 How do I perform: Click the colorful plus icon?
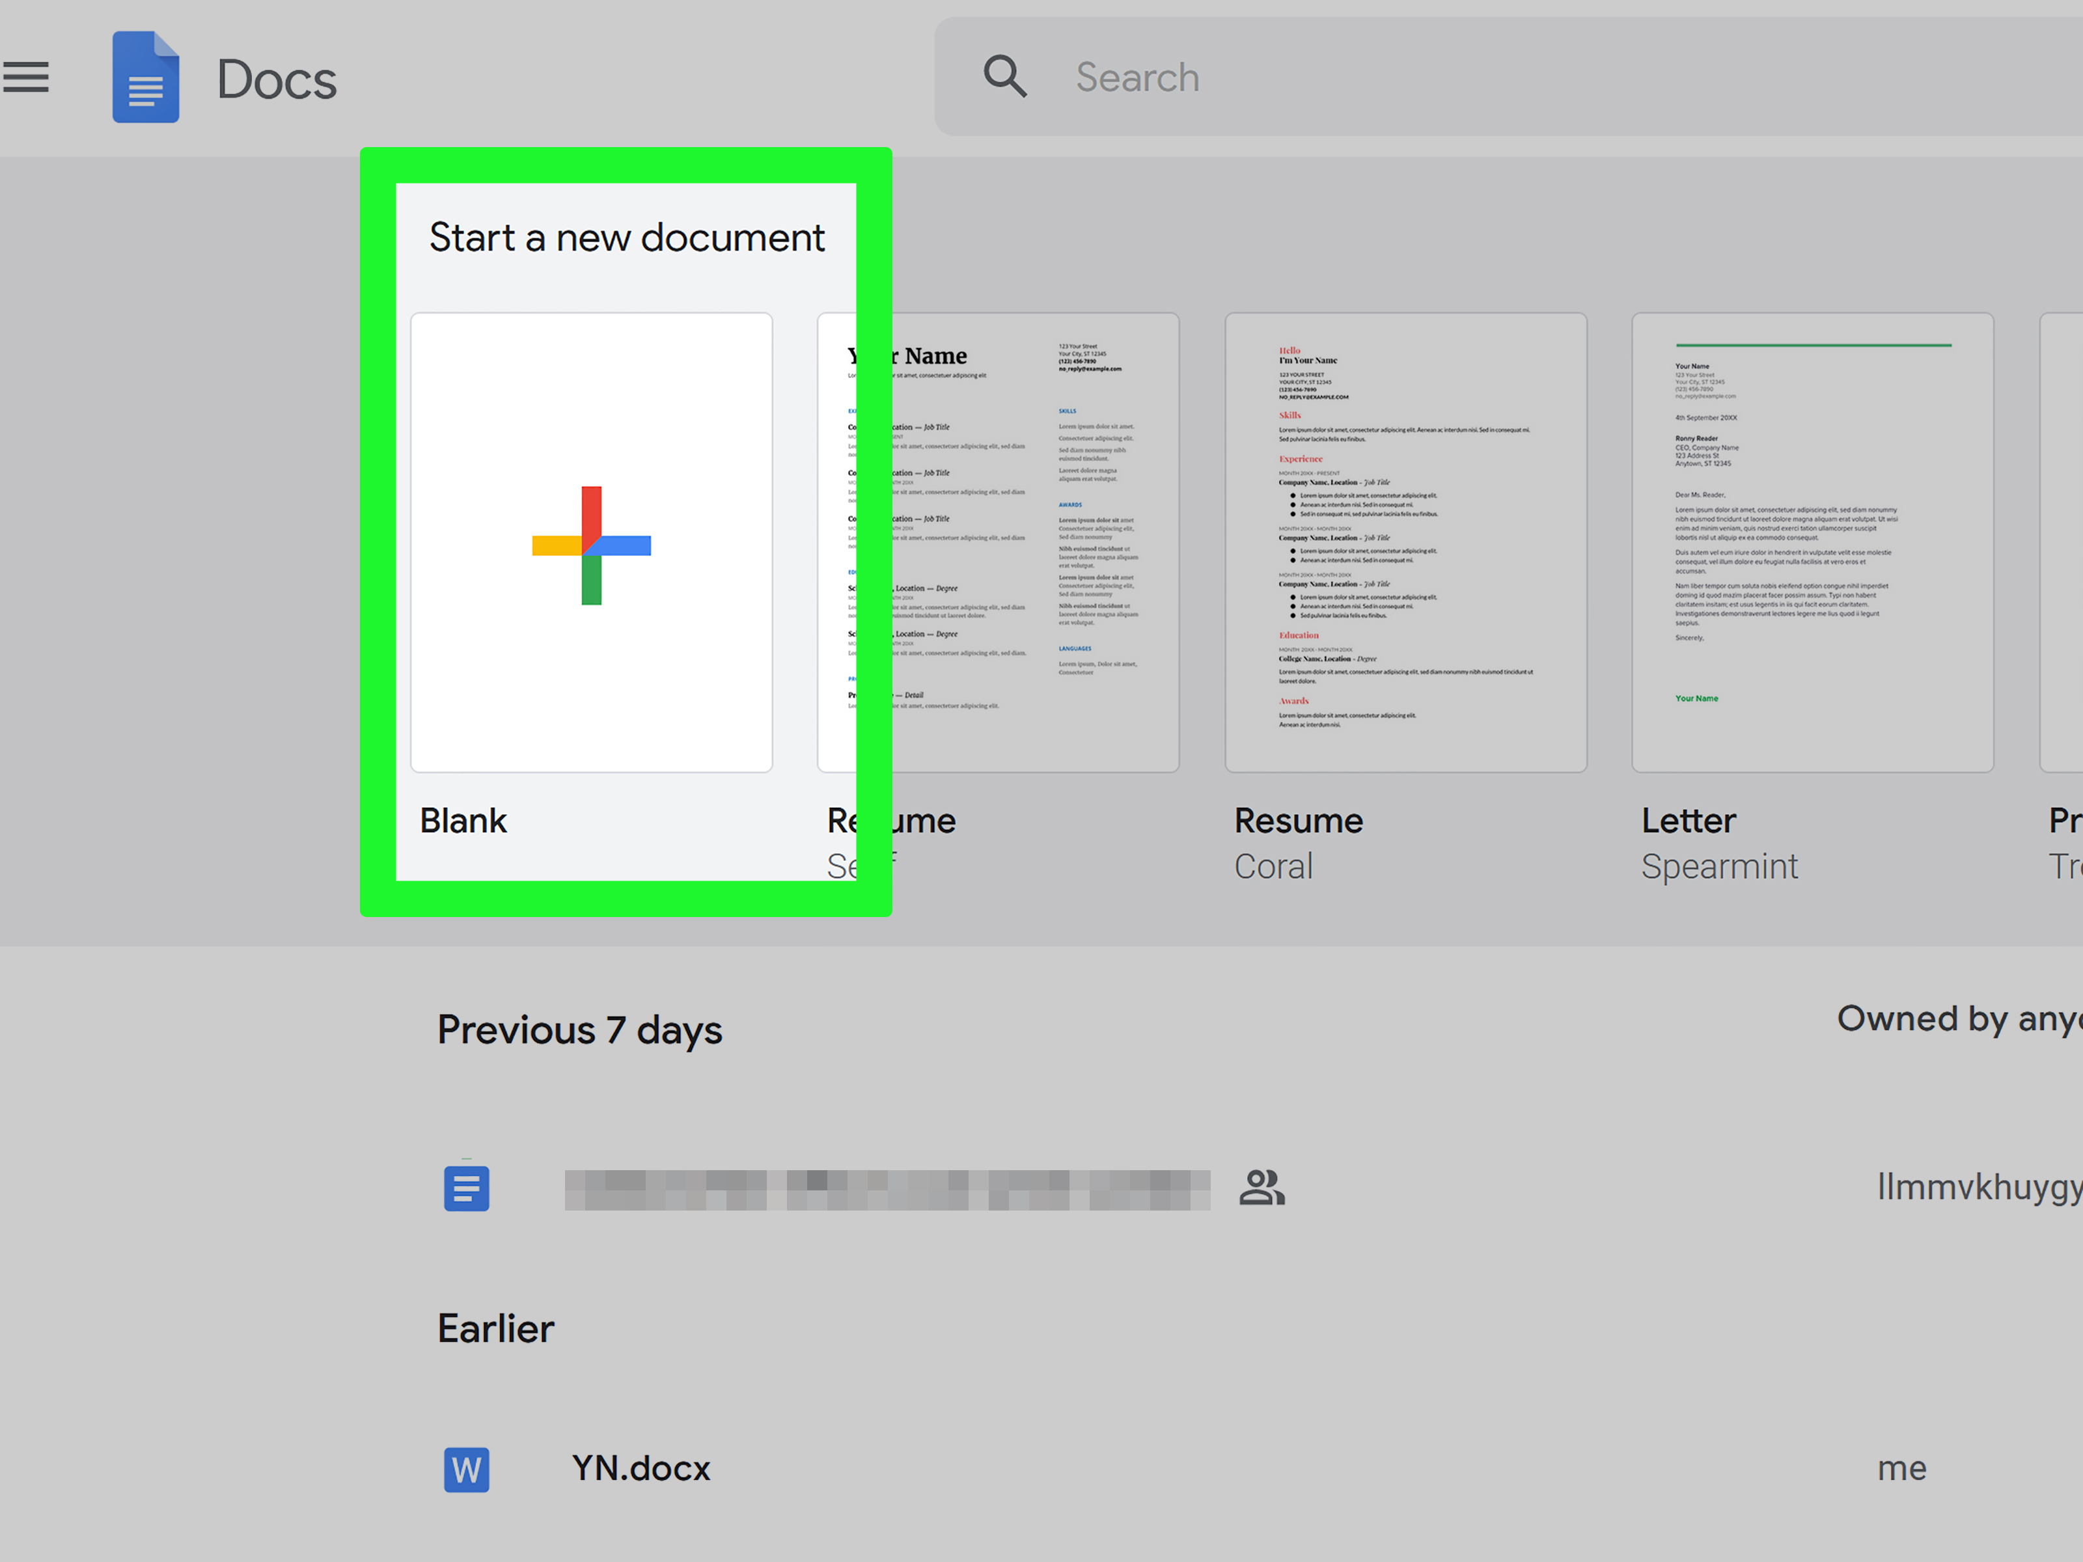(x=591, y=545)
